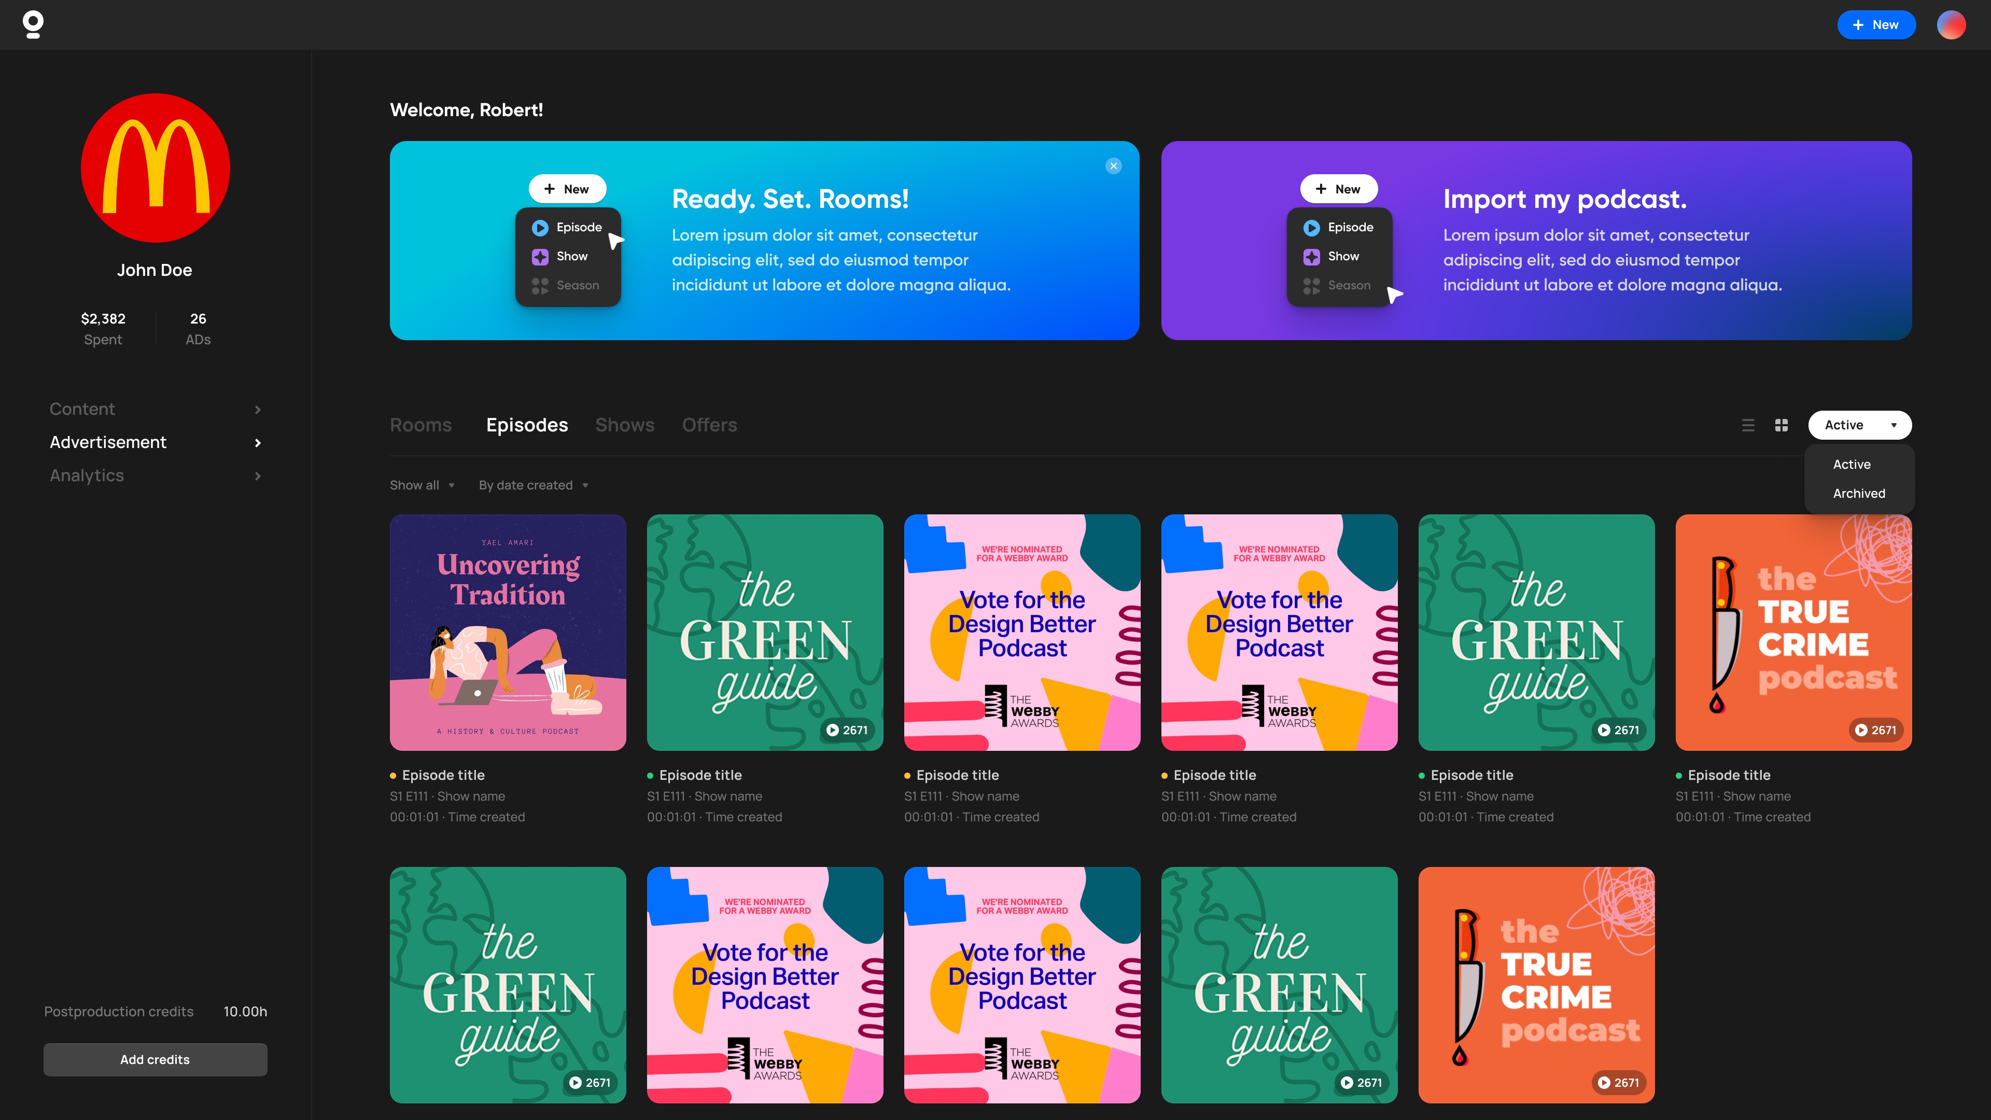Switch to the Rooms tab
This screenshot has height=1120, width=1991.
(x=420, y=425)
